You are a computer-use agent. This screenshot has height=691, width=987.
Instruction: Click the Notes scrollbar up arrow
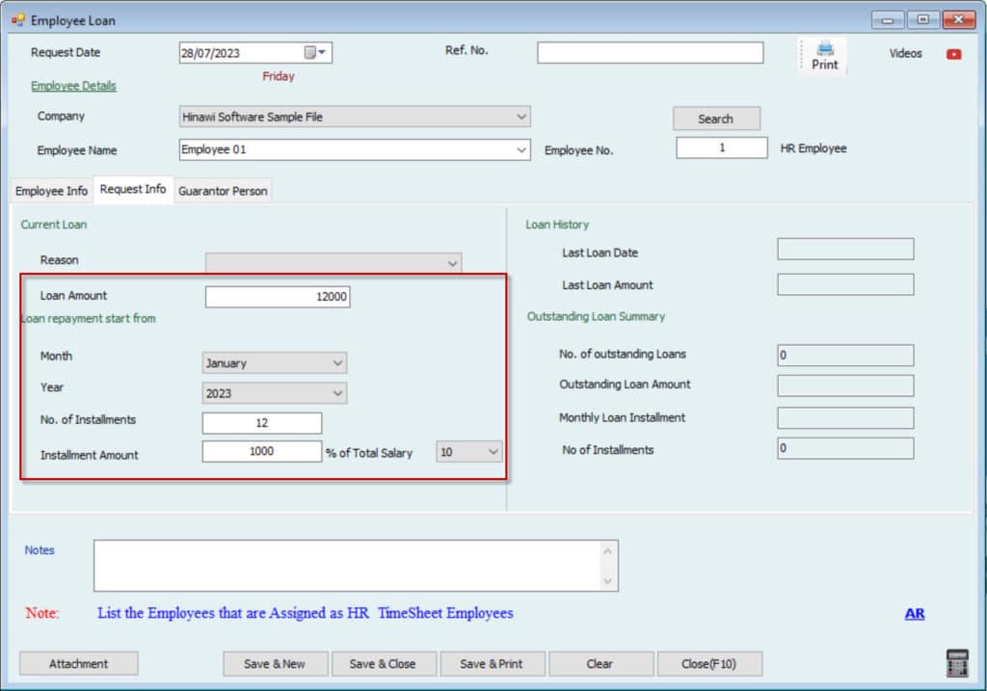point(607,550)
